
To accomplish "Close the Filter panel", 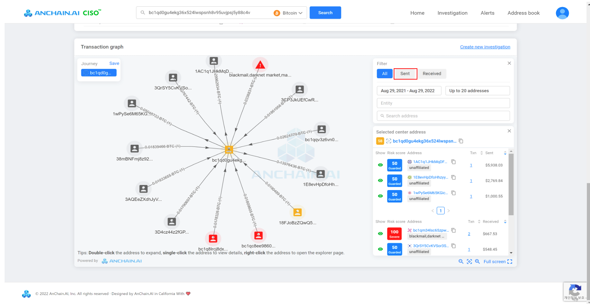I will point(509,63).
